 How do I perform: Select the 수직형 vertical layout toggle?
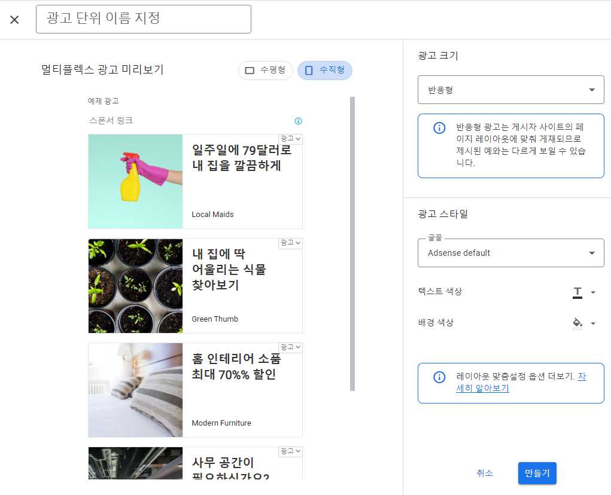pos(324,71)
